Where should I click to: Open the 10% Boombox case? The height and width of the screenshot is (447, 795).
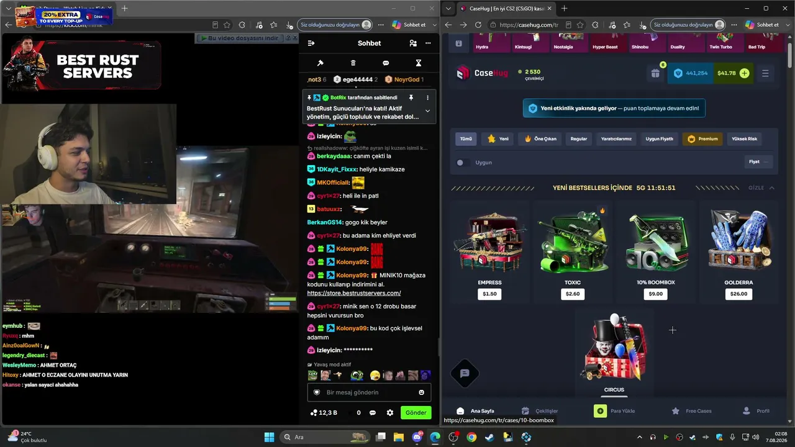coord(655,253)
